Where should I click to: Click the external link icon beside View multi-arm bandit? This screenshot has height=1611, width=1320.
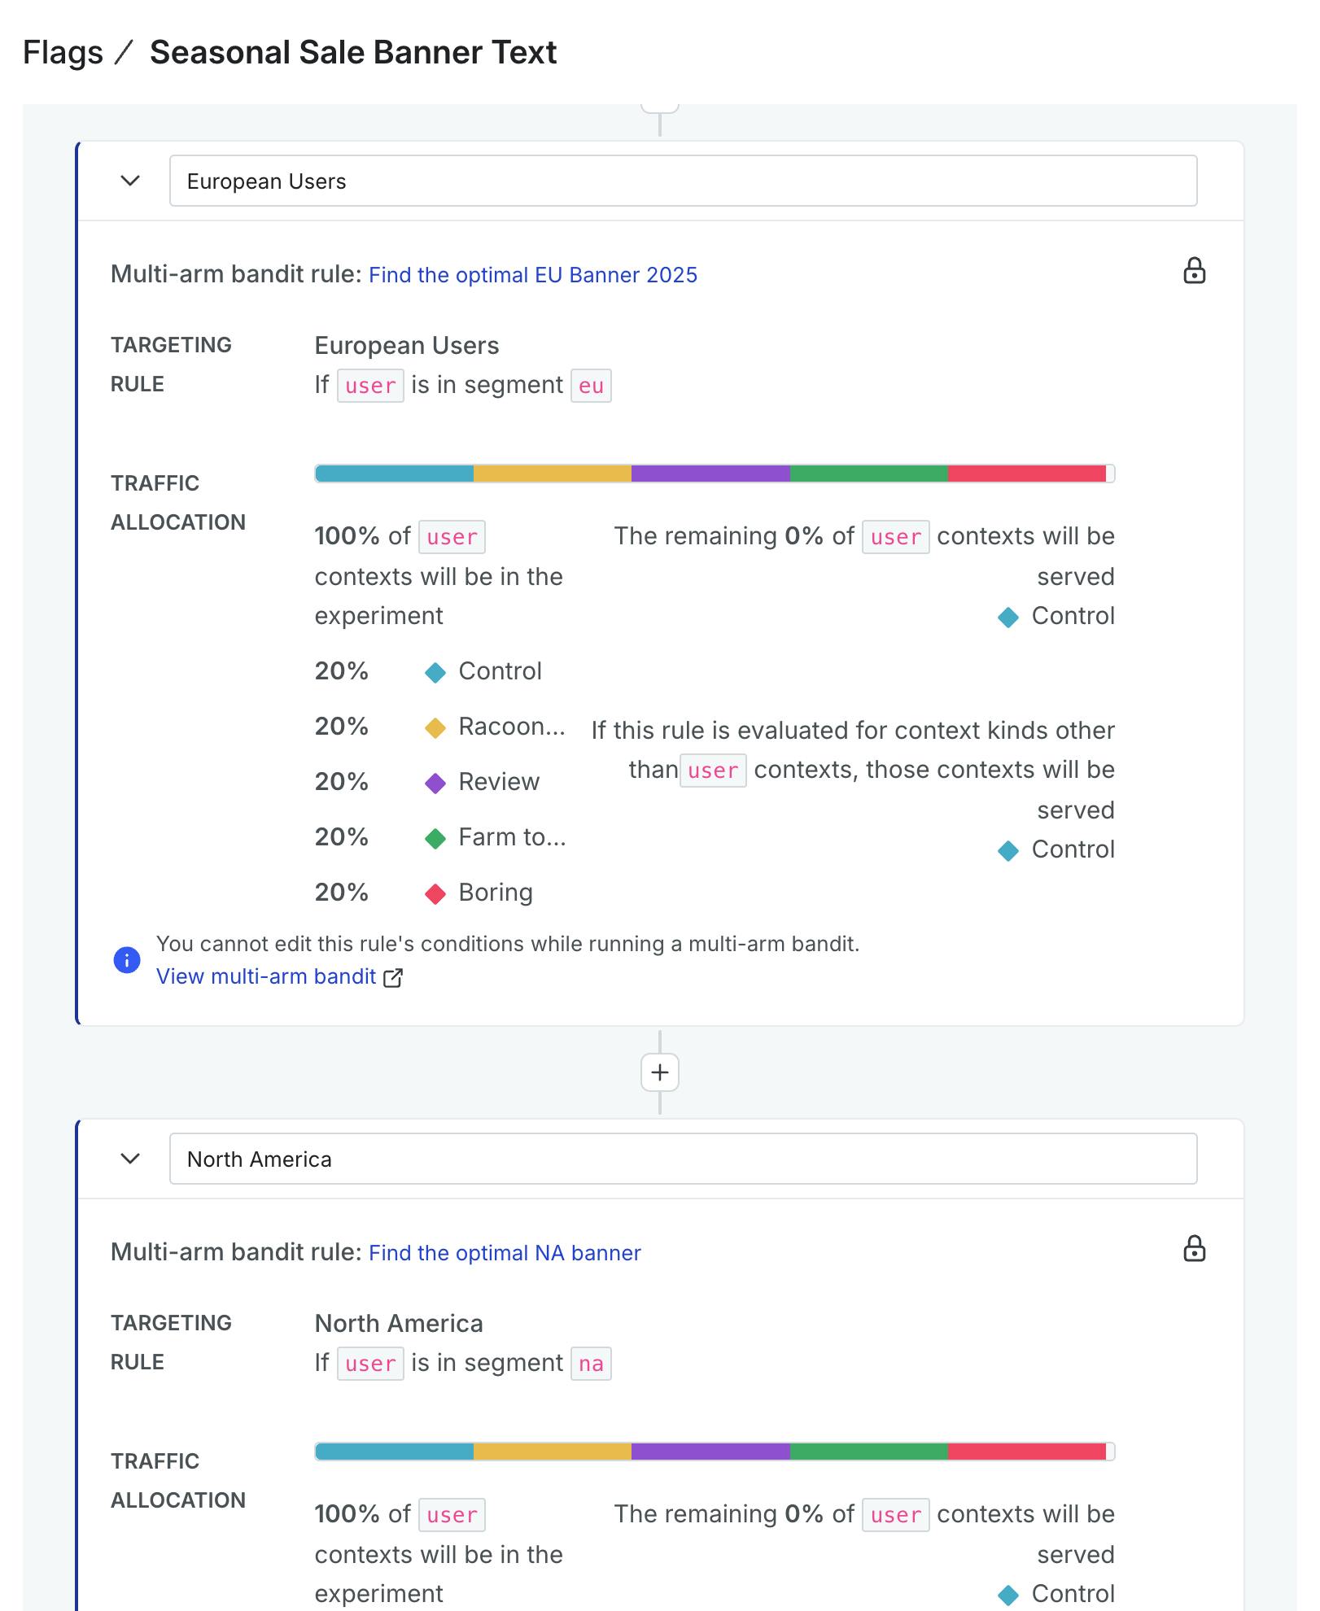tap(393, 977)
